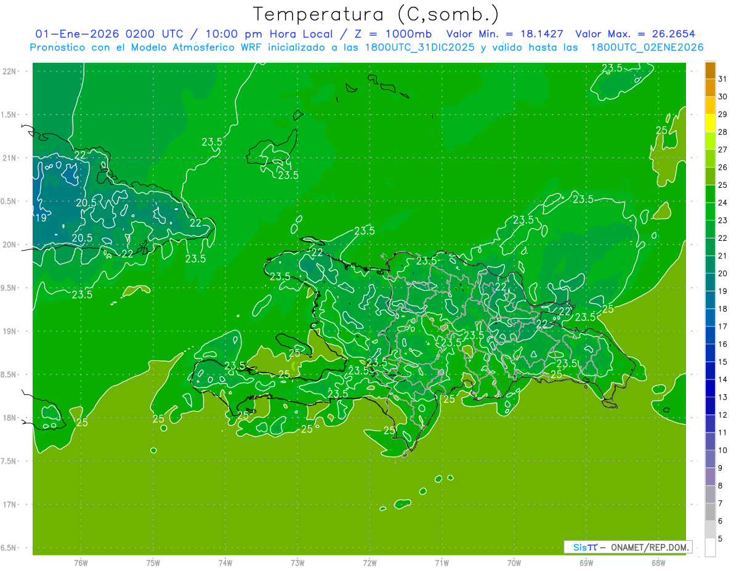Click the "19" contour label on the map
The width and height of the screenshot is (739, 571).
click(41, 217)
